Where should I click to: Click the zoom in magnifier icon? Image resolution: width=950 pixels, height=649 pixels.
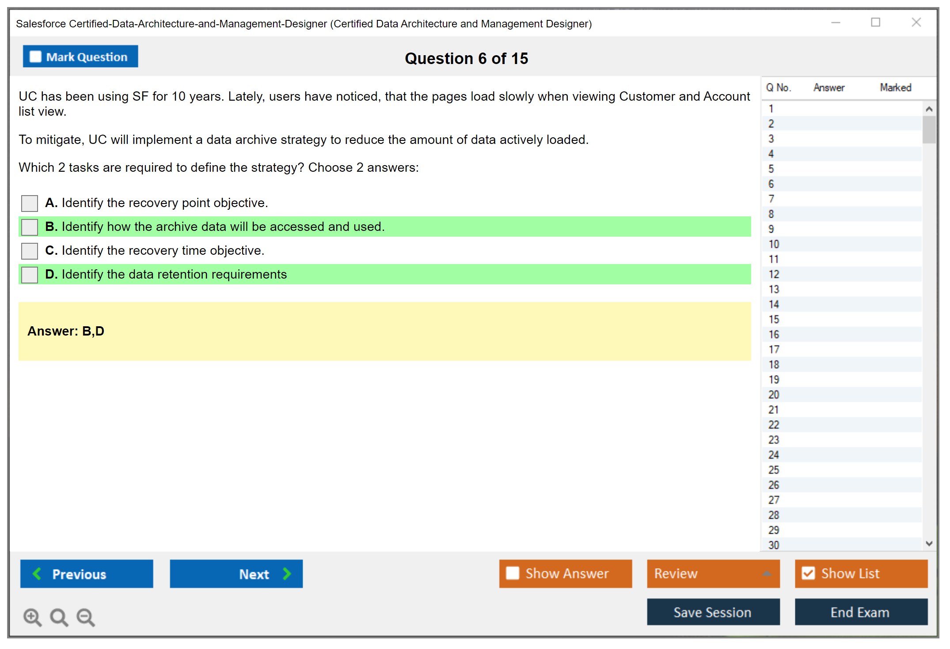(32, 617)
